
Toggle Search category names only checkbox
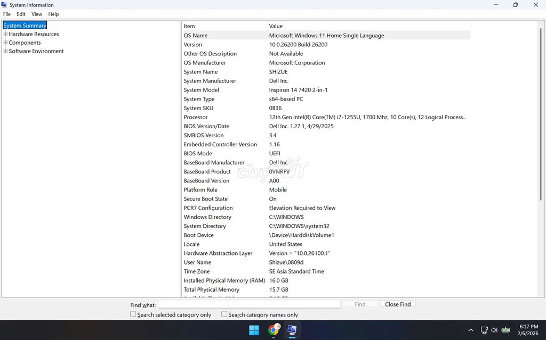tap(224, 314)
